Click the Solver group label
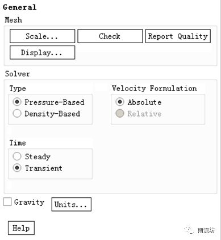Viewport: 221px width, 240px height. pos(18,74)
